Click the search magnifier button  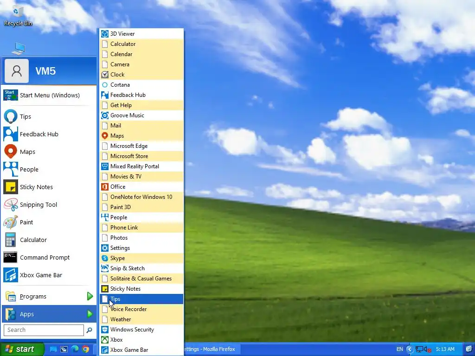[x=90, y=330]
